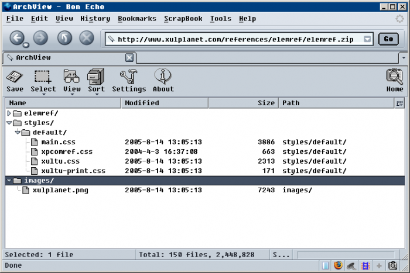Click the progress bar in the status panel
Screen dimensions: 410x273
tap(346, 255)
